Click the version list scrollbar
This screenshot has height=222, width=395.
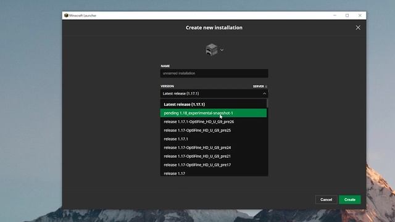[267, 103]
